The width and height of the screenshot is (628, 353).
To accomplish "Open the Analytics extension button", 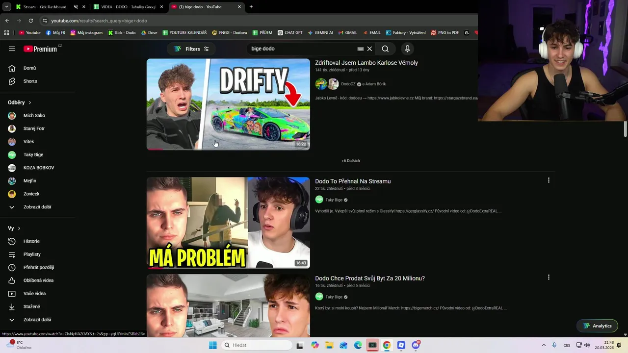I will [x=597, y=326].
